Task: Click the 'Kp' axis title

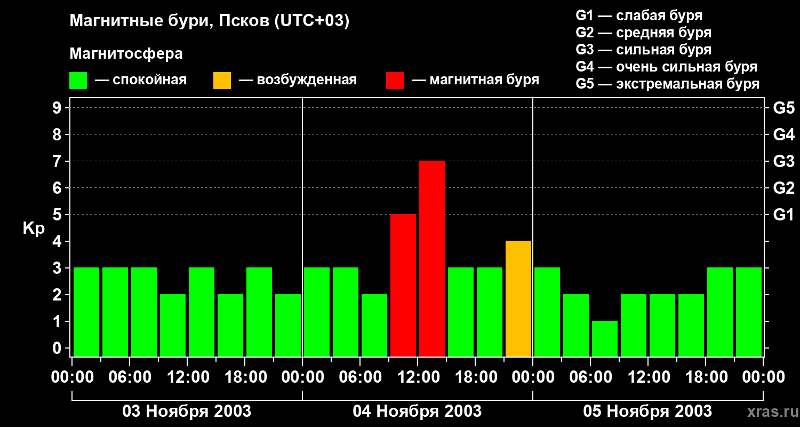Action: (34, 228)
